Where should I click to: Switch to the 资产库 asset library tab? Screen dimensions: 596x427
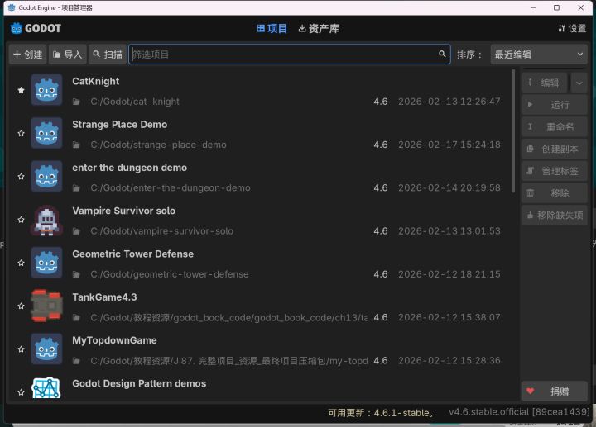[318, 28]
